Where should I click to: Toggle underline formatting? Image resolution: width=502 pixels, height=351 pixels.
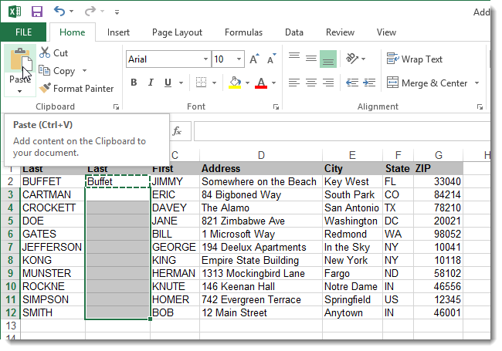168,83
